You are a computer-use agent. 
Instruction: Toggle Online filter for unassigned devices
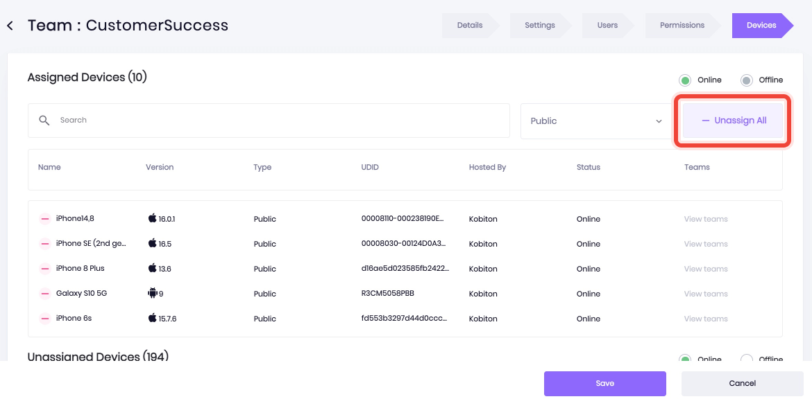coord(685,359)
